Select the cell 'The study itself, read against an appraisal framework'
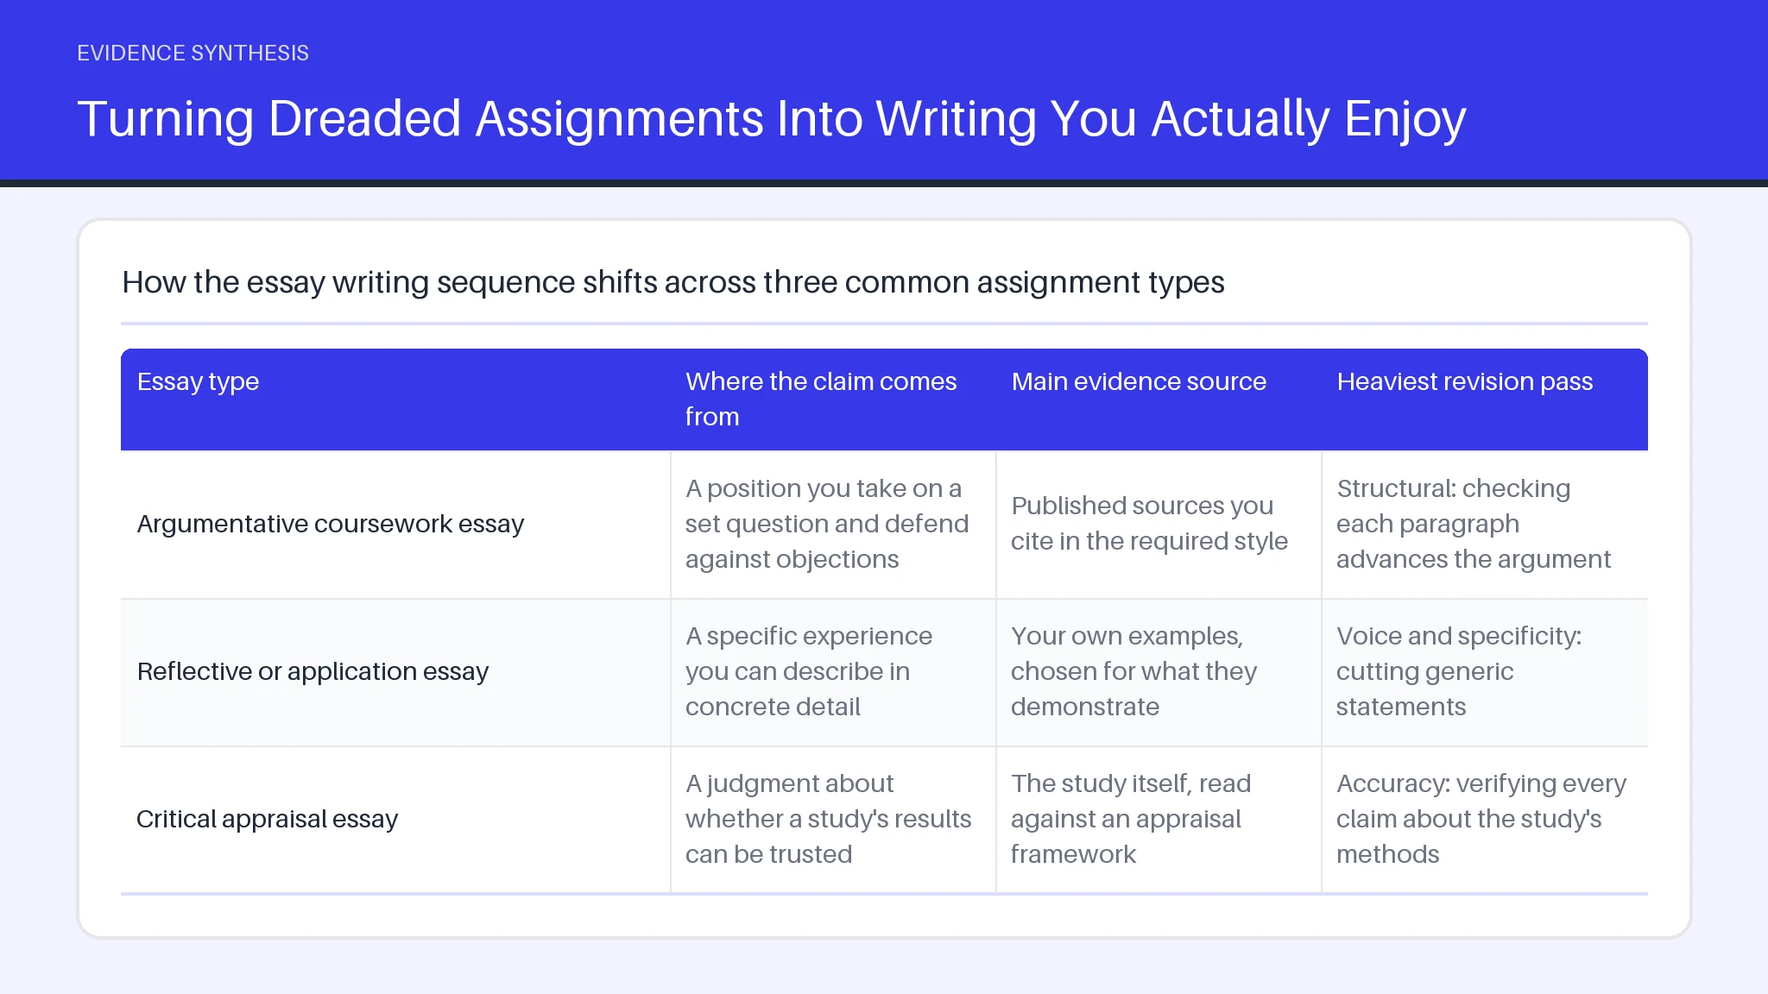The image size is (1768, 994). tap(1159, 820)
